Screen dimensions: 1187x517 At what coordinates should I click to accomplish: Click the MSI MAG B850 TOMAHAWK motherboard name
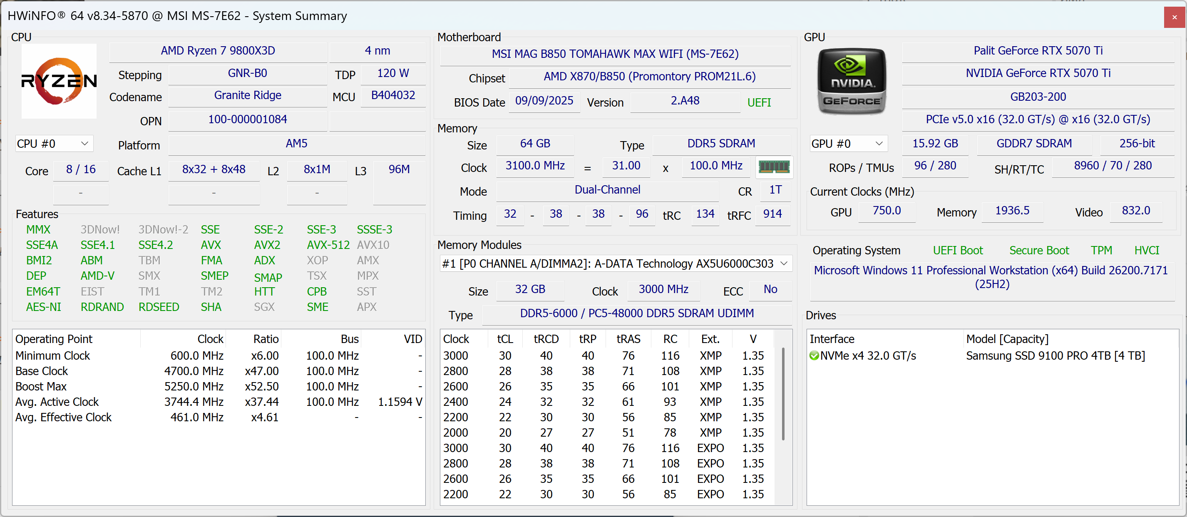(615, 54)
